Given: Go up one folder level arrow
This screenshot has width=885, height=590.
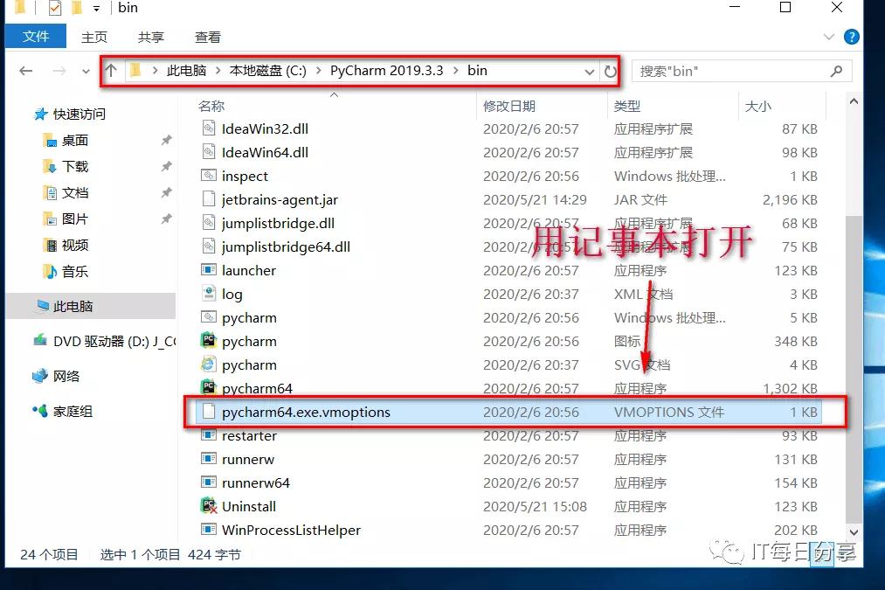Looking at the screenshot, I should (x=111, y=71).
